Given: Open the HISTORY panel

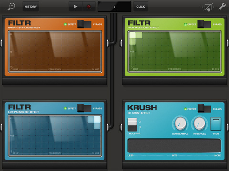Looking at the screenshot, I should coord(31,7).
